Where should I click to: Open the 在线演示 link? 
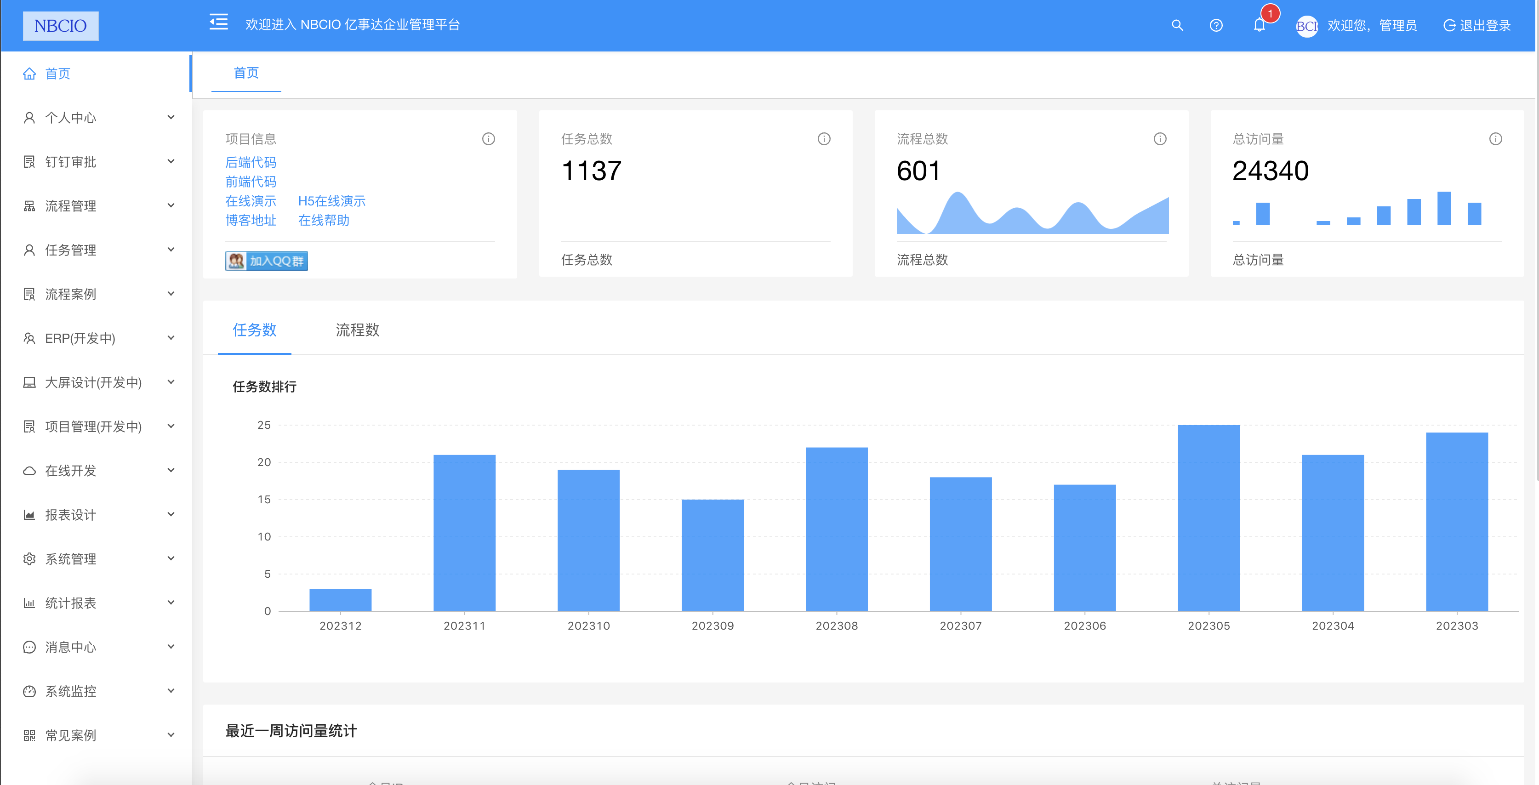tap(251, 201)
